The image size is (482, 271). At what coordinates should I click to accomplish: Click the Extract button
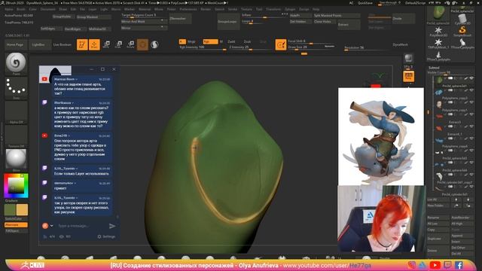[x=349, y=25]
